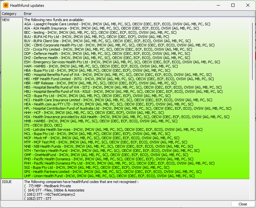Click the Close button at bottom
Screen dimensions: 256x208
coord(243,204)
